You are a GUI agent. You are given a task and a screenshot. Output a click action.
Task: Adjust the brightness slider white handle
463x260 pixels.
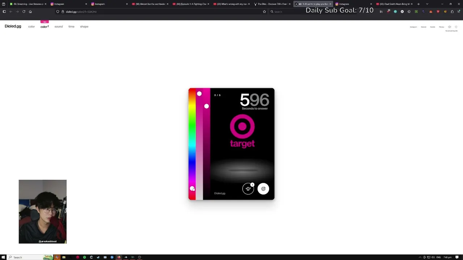[x=207, y=106]
